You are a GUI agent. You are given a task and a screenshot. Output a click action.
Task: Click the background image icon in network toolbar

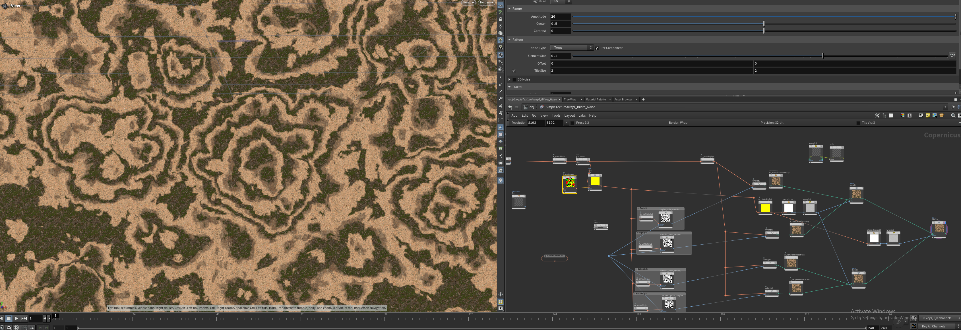pos(935,115)
